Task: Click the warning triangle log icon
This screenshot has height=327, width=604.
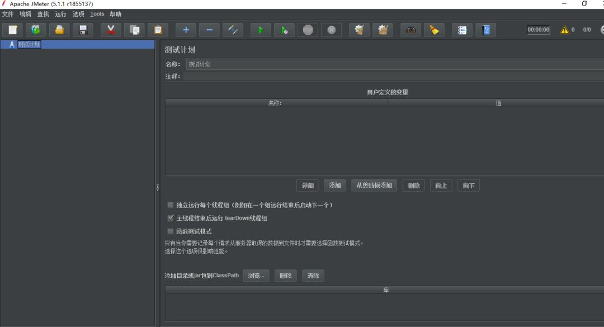Action: point(564,30)
